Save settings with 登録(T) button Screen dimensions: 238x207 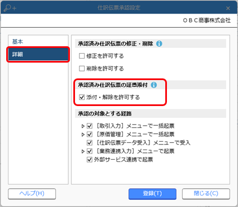point(152,193)
